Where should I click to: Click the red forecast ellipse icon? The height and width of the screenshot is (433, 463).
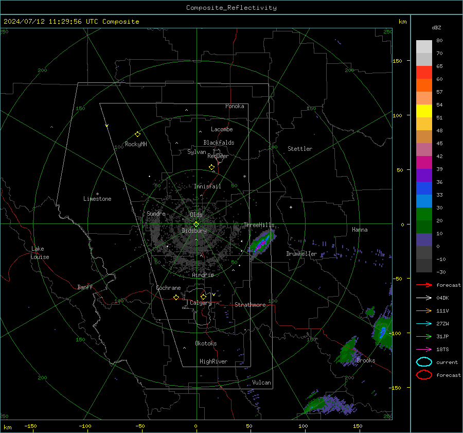(x=424, y=375)
